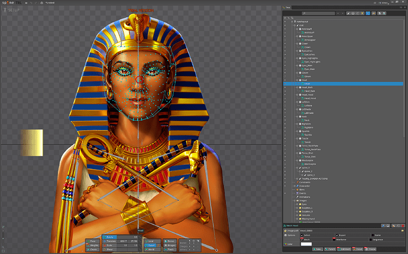
Task: Collapse the Head slot node
Action: point(297,80)
